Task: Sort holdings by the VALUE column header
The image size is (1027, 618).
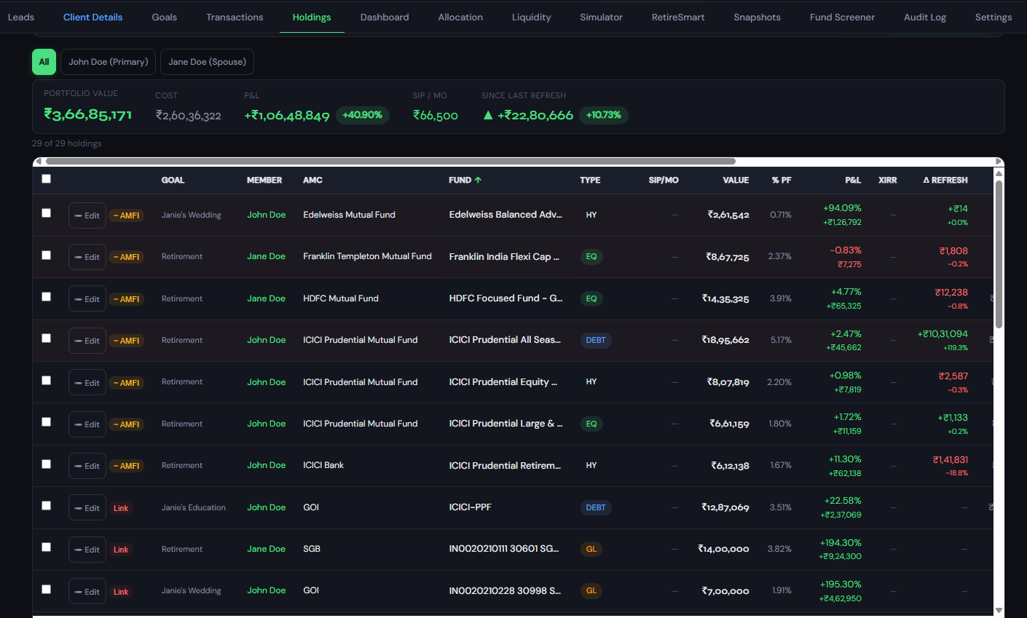Action: (x=736, y=180)
